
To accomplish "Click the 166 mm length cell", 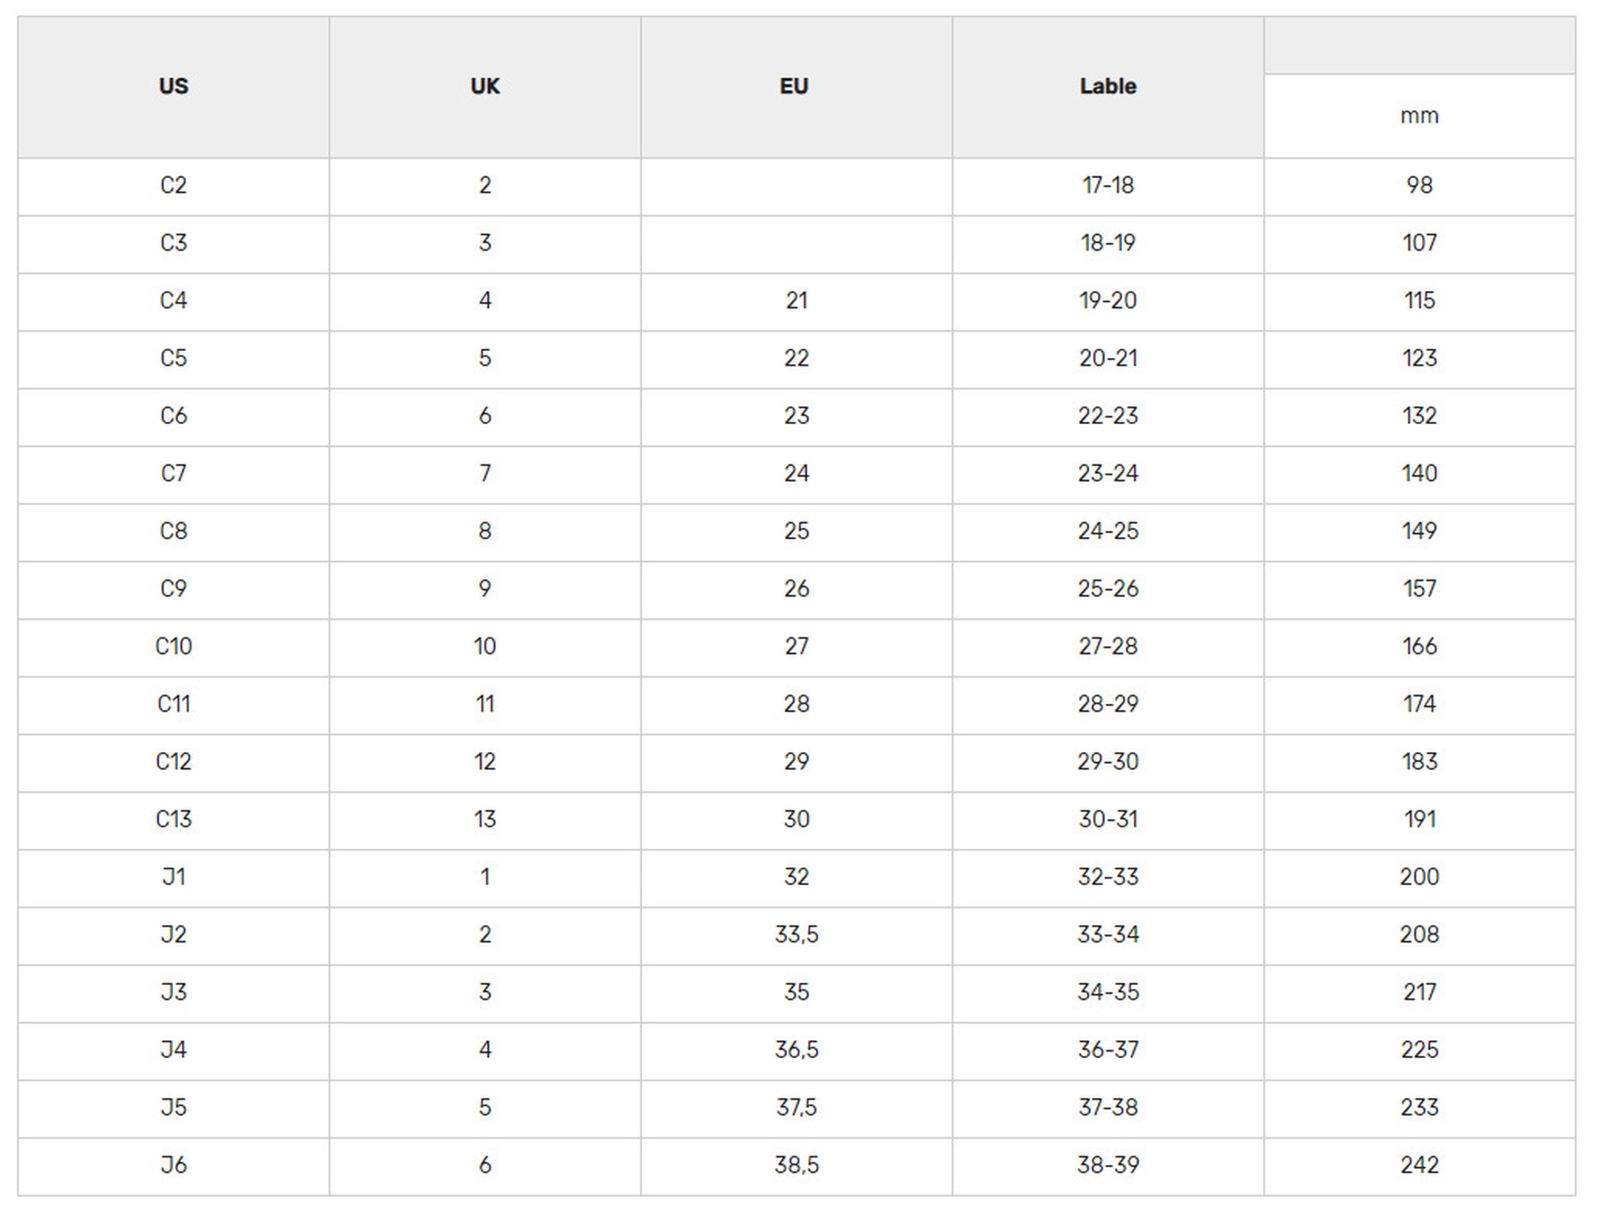I will [x=1419, y=647].
